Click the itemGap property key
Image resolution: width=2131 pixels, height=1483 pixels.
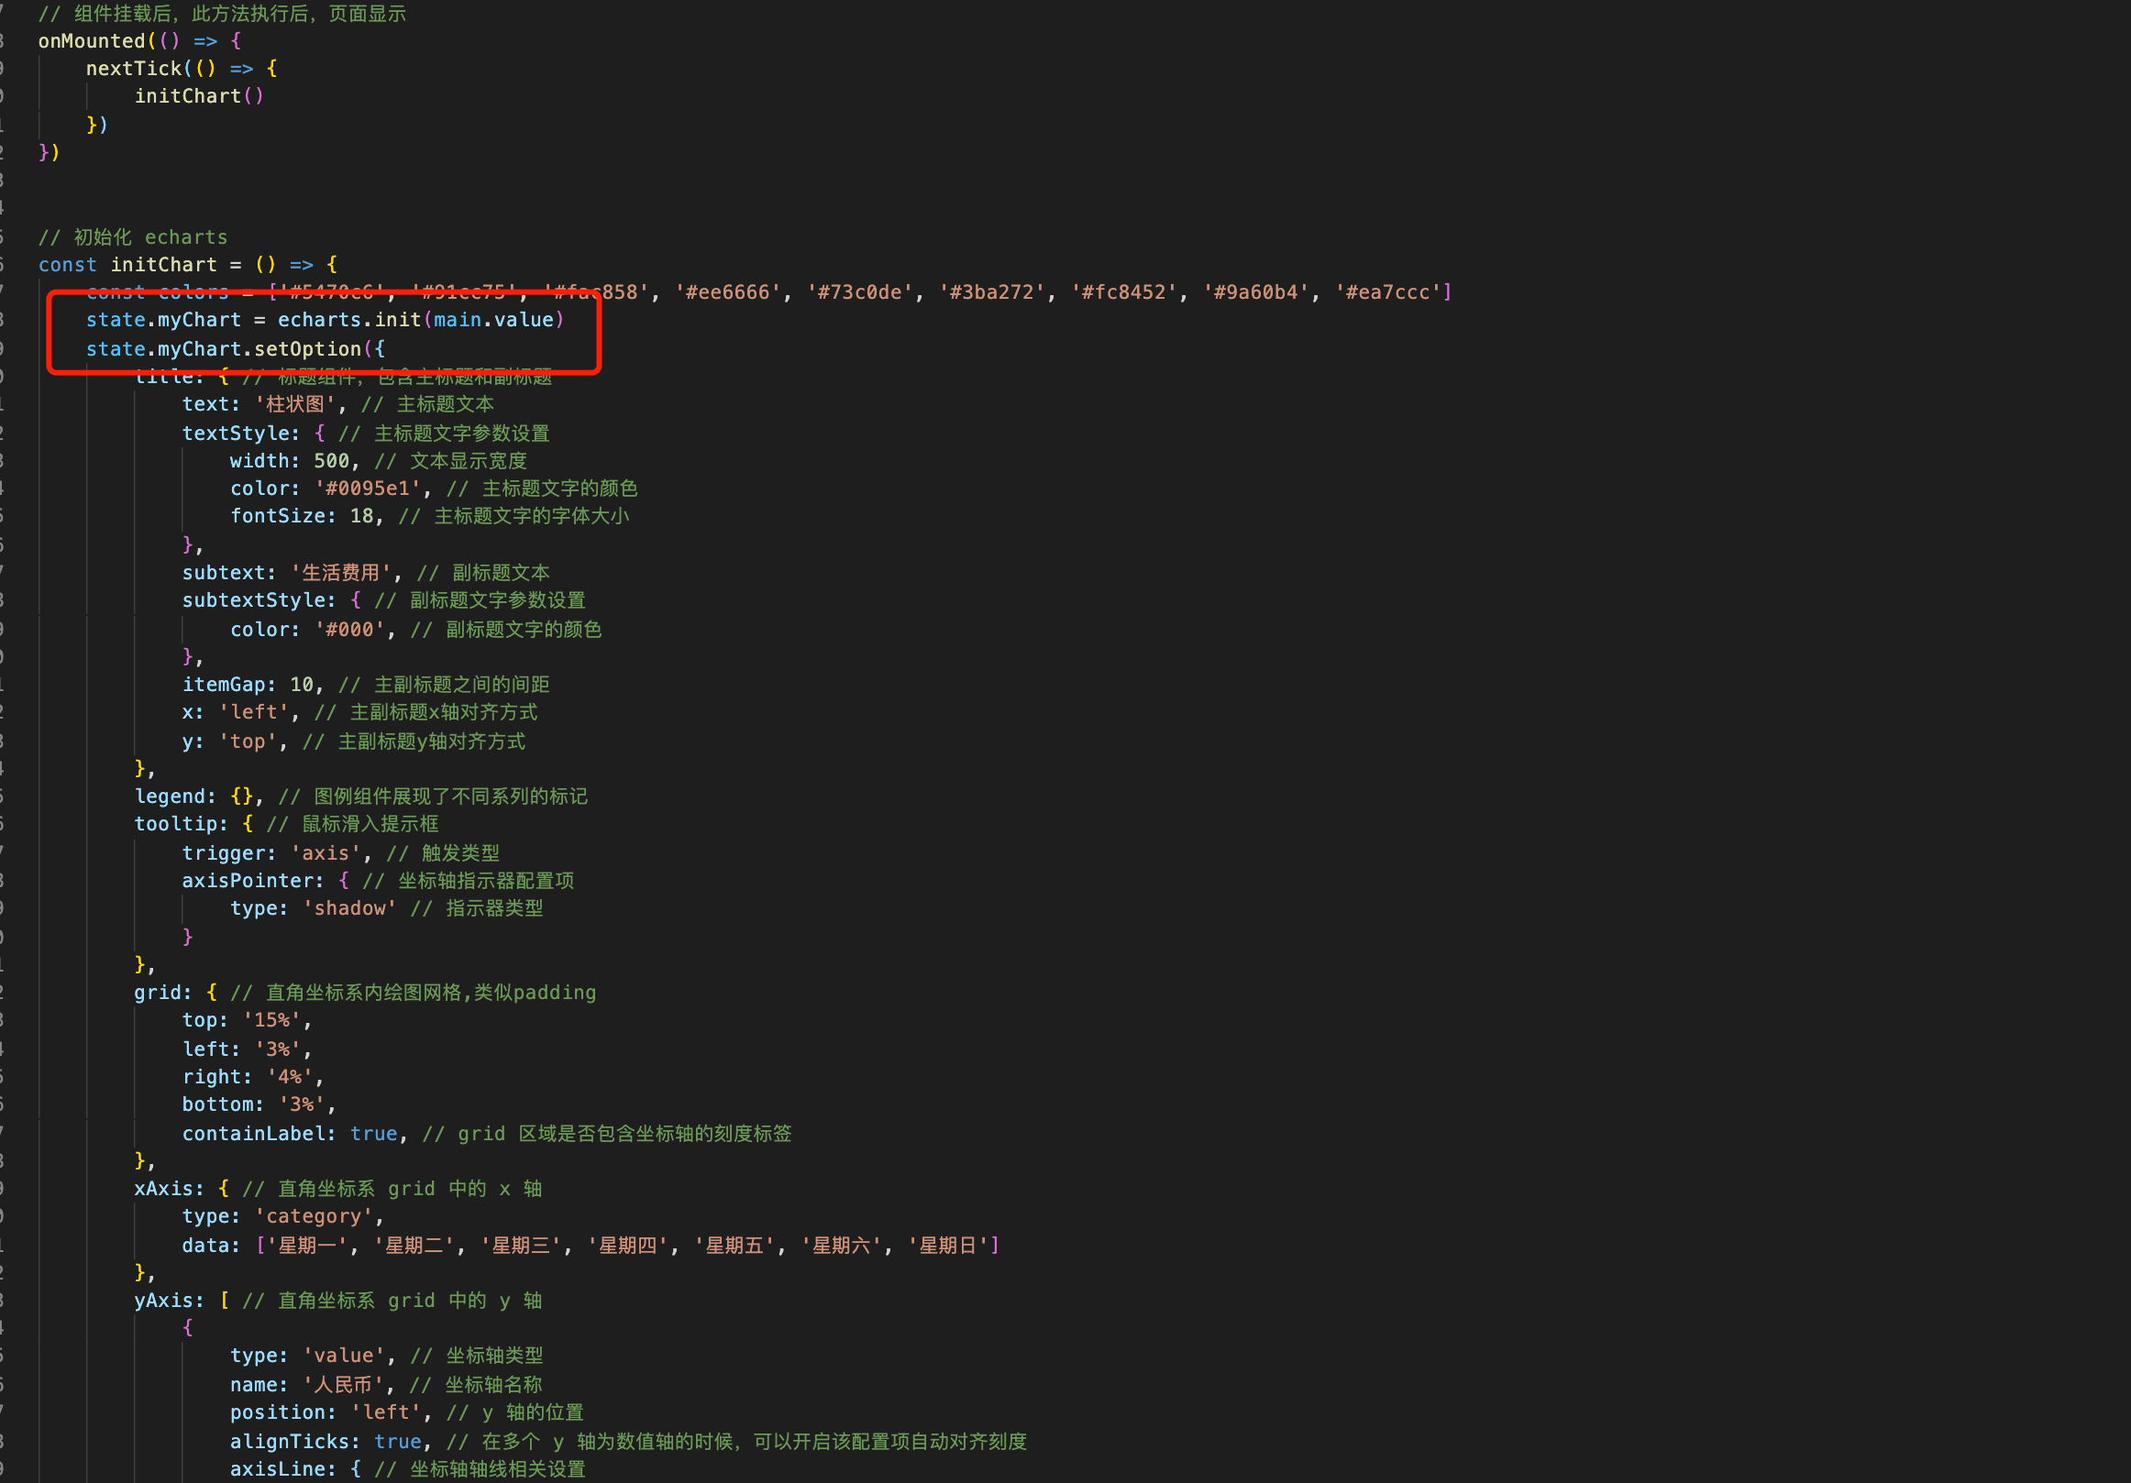click(x=224, y=685)
